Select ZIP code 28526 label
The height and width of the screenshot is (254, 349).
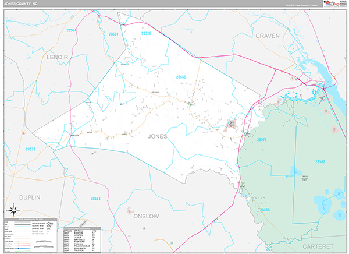point(147,34)
